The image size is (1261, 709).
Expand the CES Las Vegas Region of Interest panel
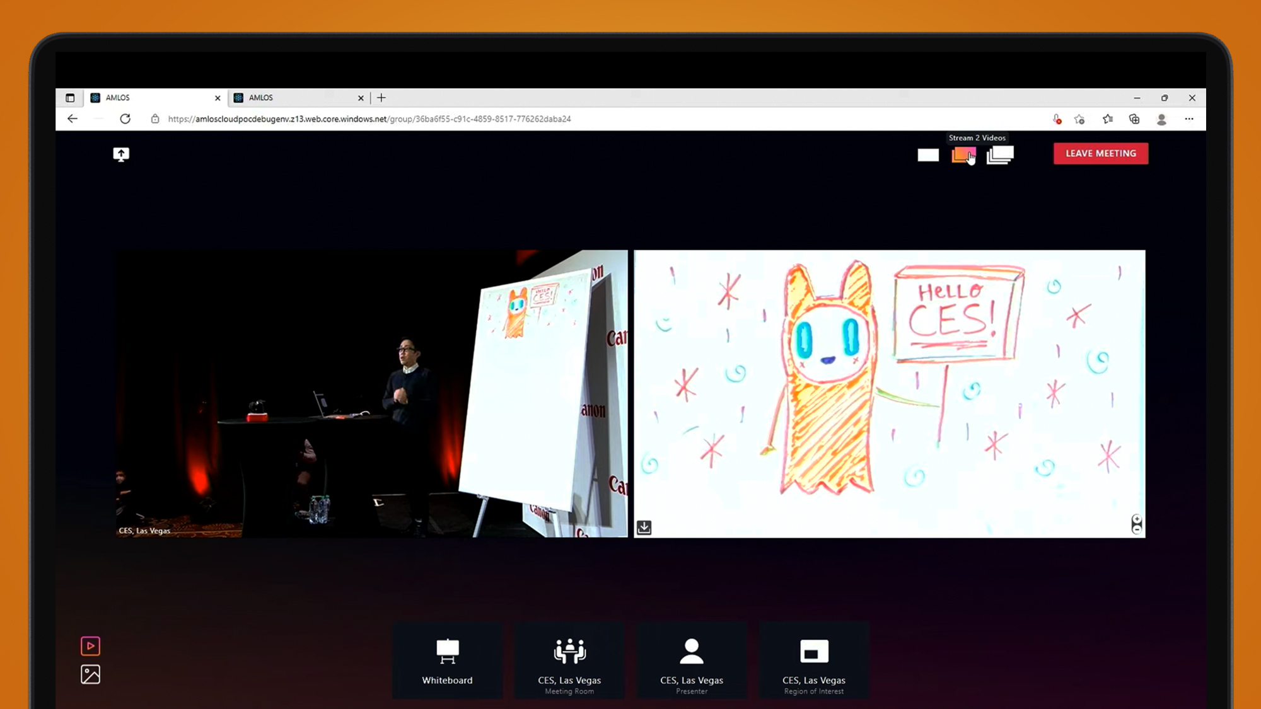pos(814,663)
